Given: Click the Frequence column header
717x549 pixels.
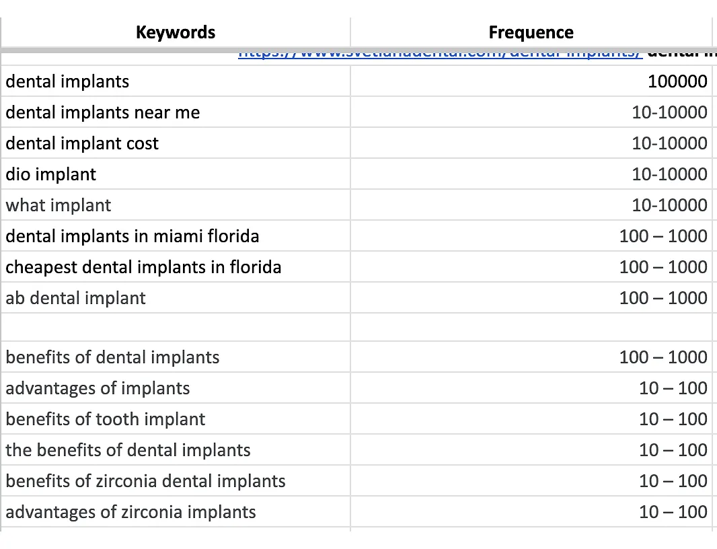Looking at the screenshot, I should [x=531, y=32].
